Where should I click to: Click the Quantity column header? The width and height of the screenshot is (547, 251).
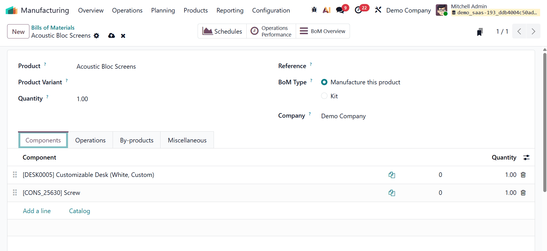[504, 158]
